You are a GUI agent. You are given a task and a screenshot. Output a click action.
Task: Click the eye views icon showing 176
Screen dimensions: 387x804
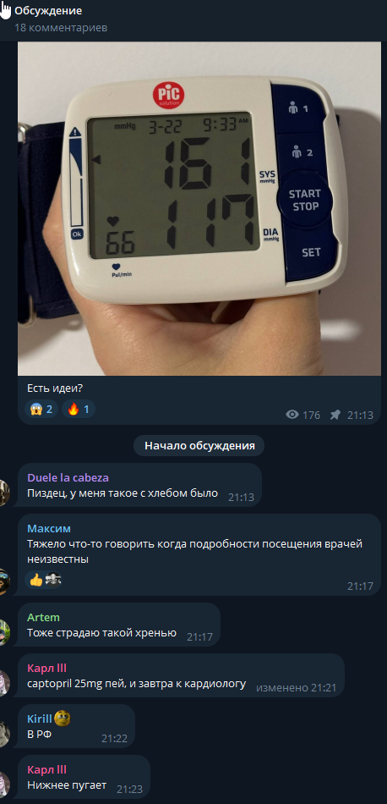pyautogui.click(x=292, y=415)
